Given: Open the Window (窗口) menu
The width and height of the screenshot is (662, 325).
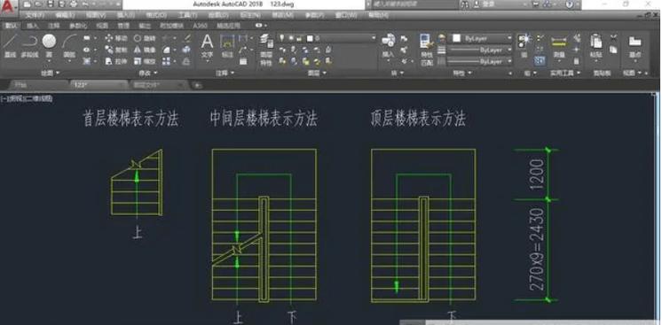Looking at the screenshot, I should pos(346,15).
